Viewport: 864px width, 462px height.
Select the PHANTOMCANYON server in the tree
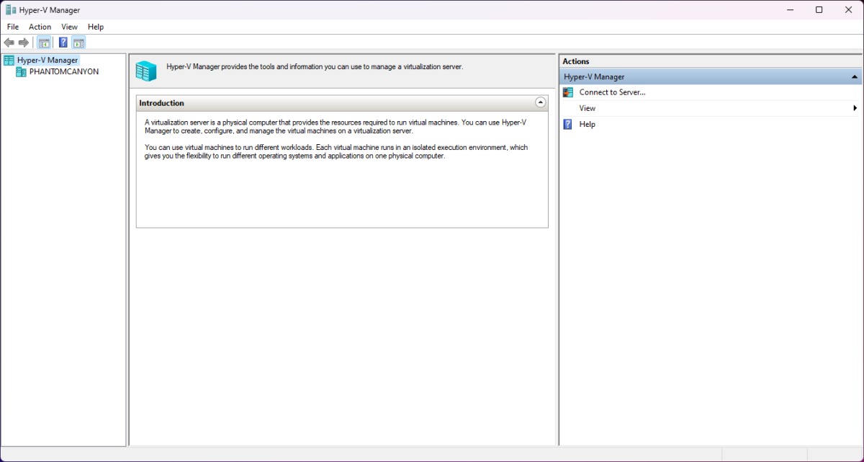coord(63,72)
